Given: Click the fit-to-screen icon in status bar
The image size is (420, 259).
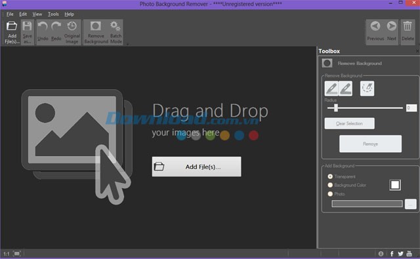Looking at the screenshot, I should point(17,253).
